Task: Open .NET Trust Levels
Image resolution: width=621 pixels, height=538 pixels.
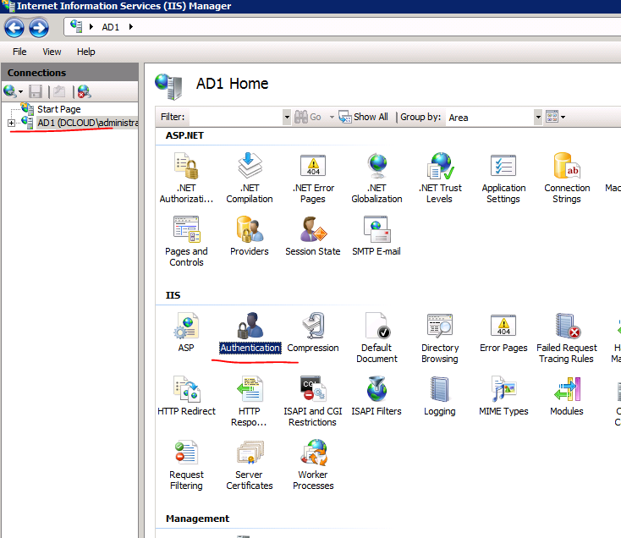Action: 440,178
